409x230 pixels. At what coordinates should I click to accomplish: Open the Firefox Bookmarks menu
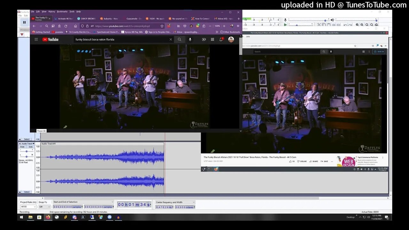point(62,11)
